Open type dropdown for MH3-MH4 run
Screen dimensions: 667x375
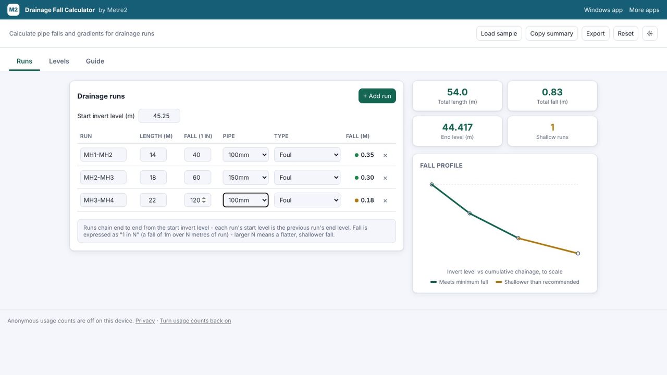[x=307, y=200]
